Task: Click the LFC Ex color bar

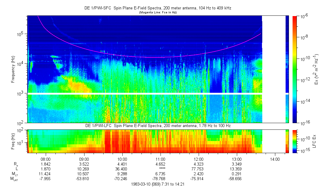Action: [x=295, y=141]
